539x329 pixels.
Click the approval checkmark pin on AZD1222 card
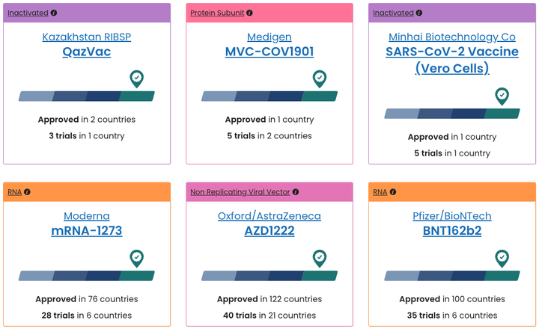pos(320,258)
